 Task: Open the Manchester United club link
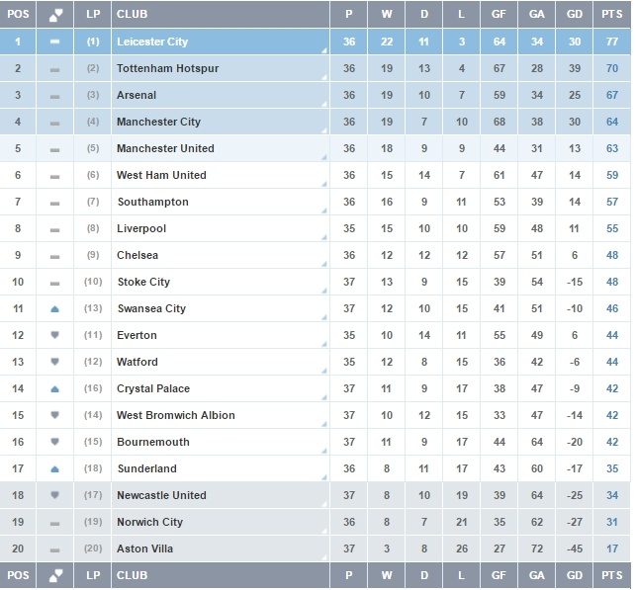(x=165, y=149)
